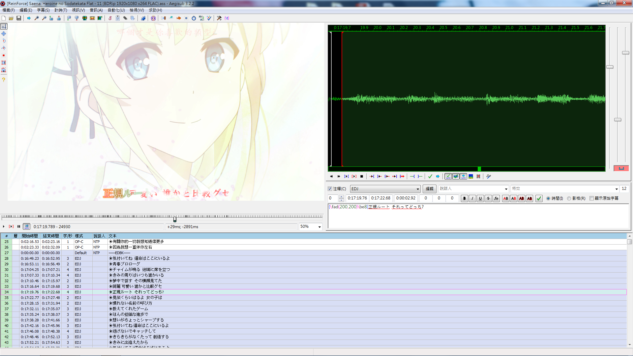Open the 自動化(U) menu
The image size is (633, 356).
116,10
